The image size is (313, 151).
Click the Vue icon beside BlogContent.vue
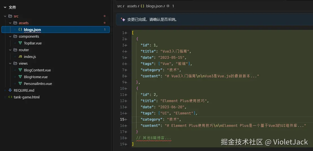(x=20, y=70)
